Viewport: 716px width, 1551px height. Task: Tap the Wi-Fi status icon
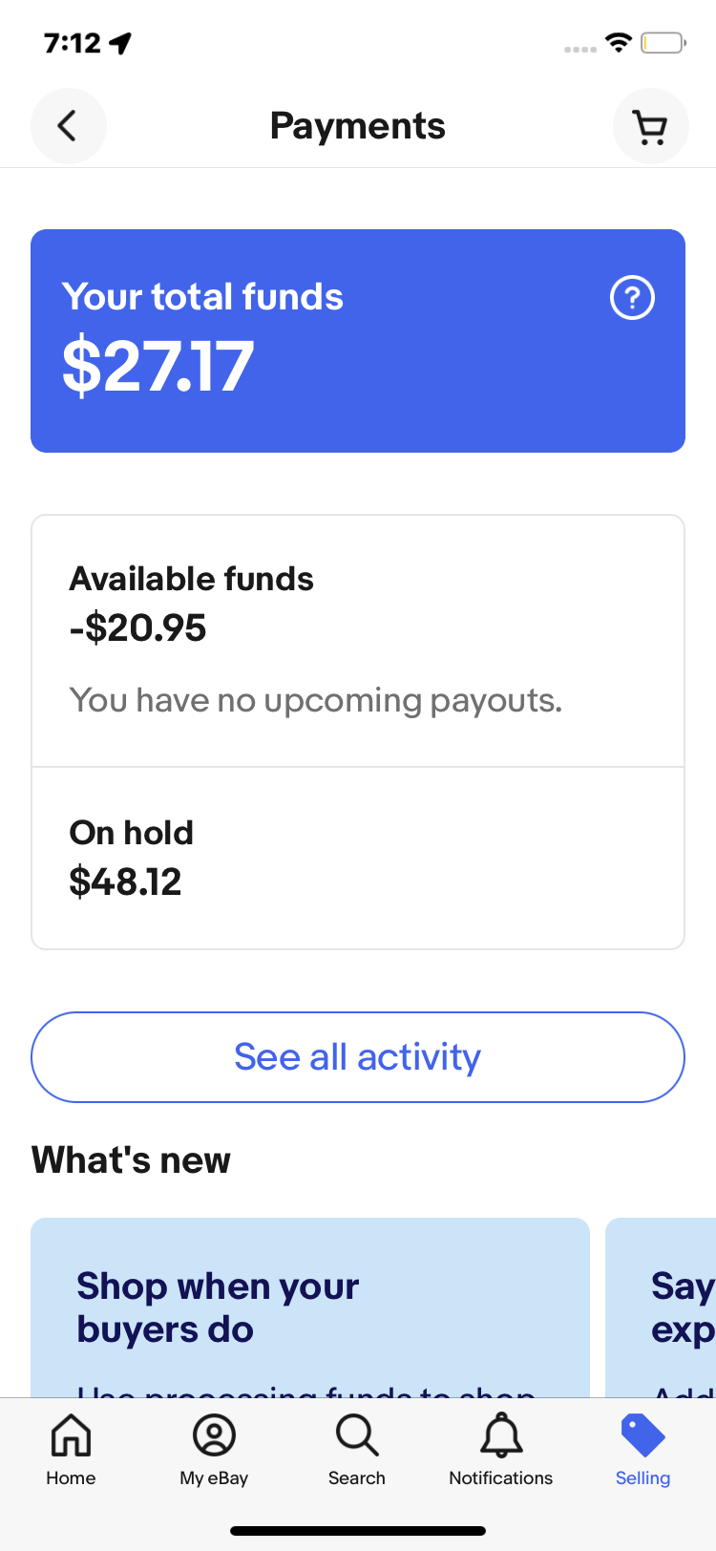[x=619, y=42]
